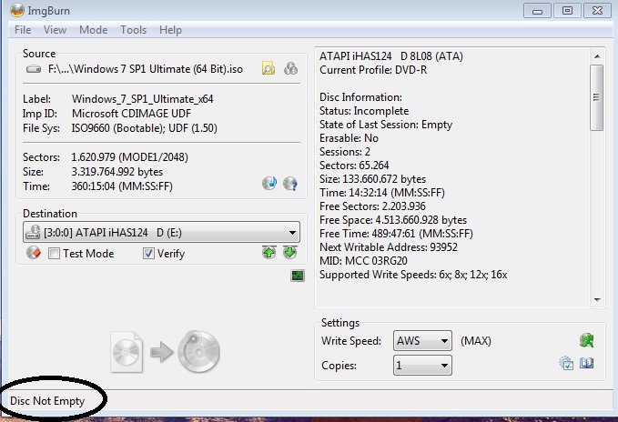Click the green eject tray up arrow
Screen dimensions: 618x422
(x=269, y=253)
